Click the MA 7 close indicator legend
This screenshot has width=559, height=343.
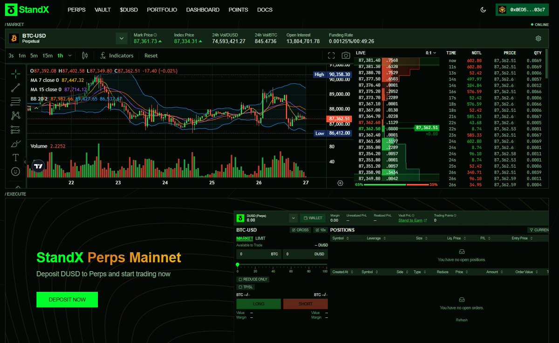46,80
